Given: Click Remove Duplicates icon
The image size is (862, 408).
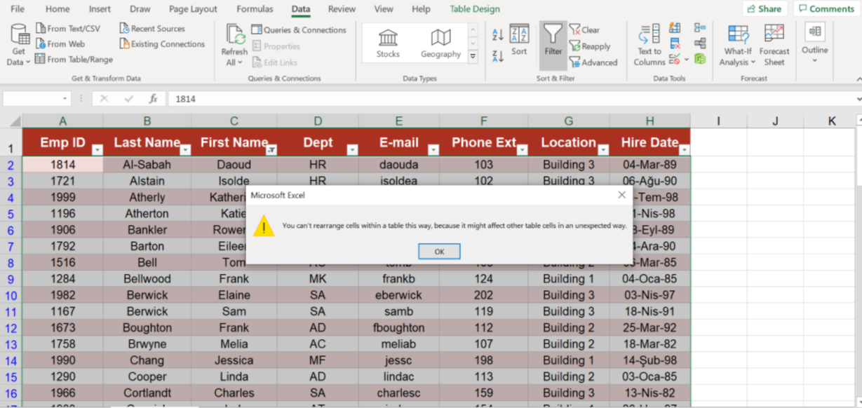Looking at the screenshot, I should click(675, 43).
